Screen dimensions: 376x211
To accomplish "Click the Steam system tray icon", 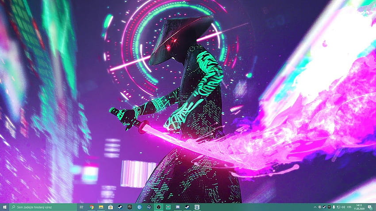I will pos(324,207).
